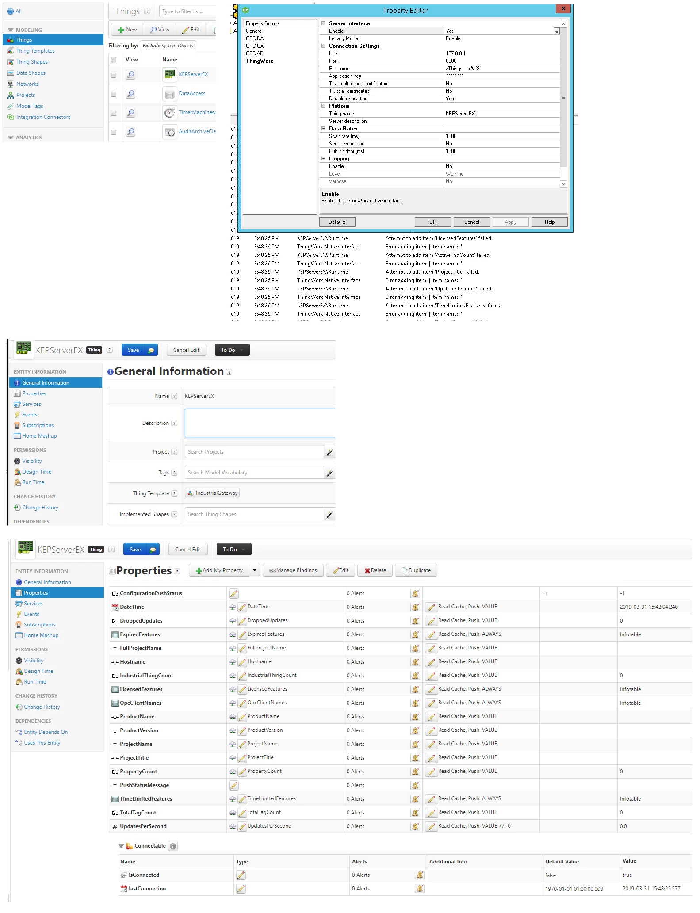
Task: Select the OPC UA property group
Action: 255,46
